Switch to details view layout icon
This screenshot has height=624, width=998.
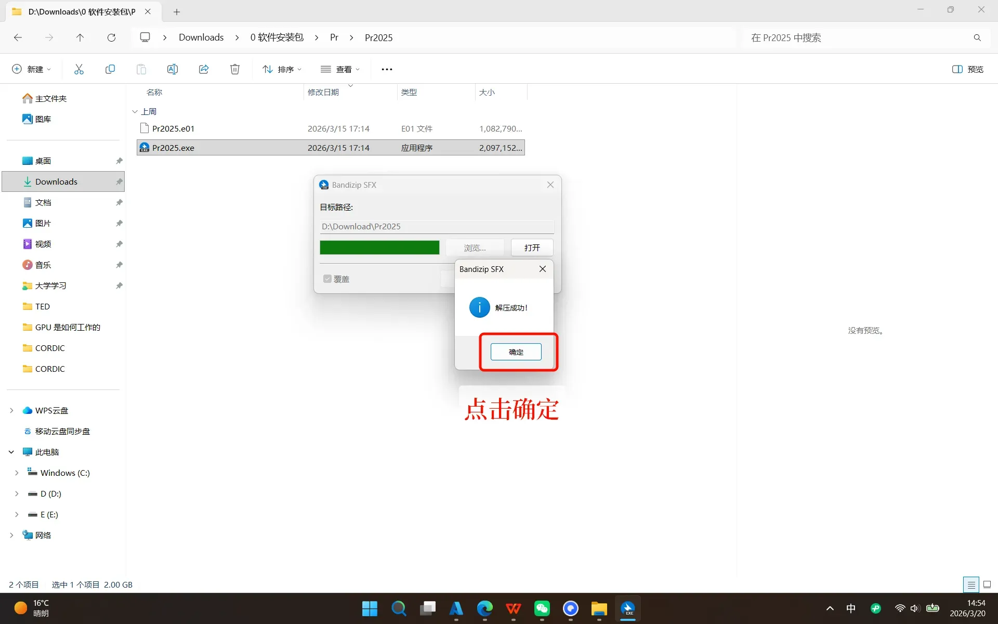[970, 584]
